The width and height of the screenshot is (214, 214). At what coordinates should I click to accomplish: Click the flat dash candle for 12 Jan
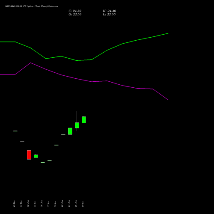[x=63, y=134]
